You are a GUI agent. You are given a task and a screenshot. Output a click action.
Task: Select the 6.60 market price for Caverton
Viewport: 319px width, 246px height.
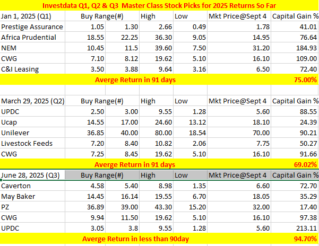(x=239, y=186)
